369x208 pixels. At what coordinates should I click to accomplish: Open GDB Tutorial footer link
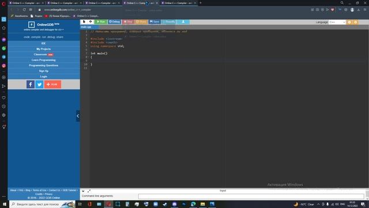(x=69, y=190)
